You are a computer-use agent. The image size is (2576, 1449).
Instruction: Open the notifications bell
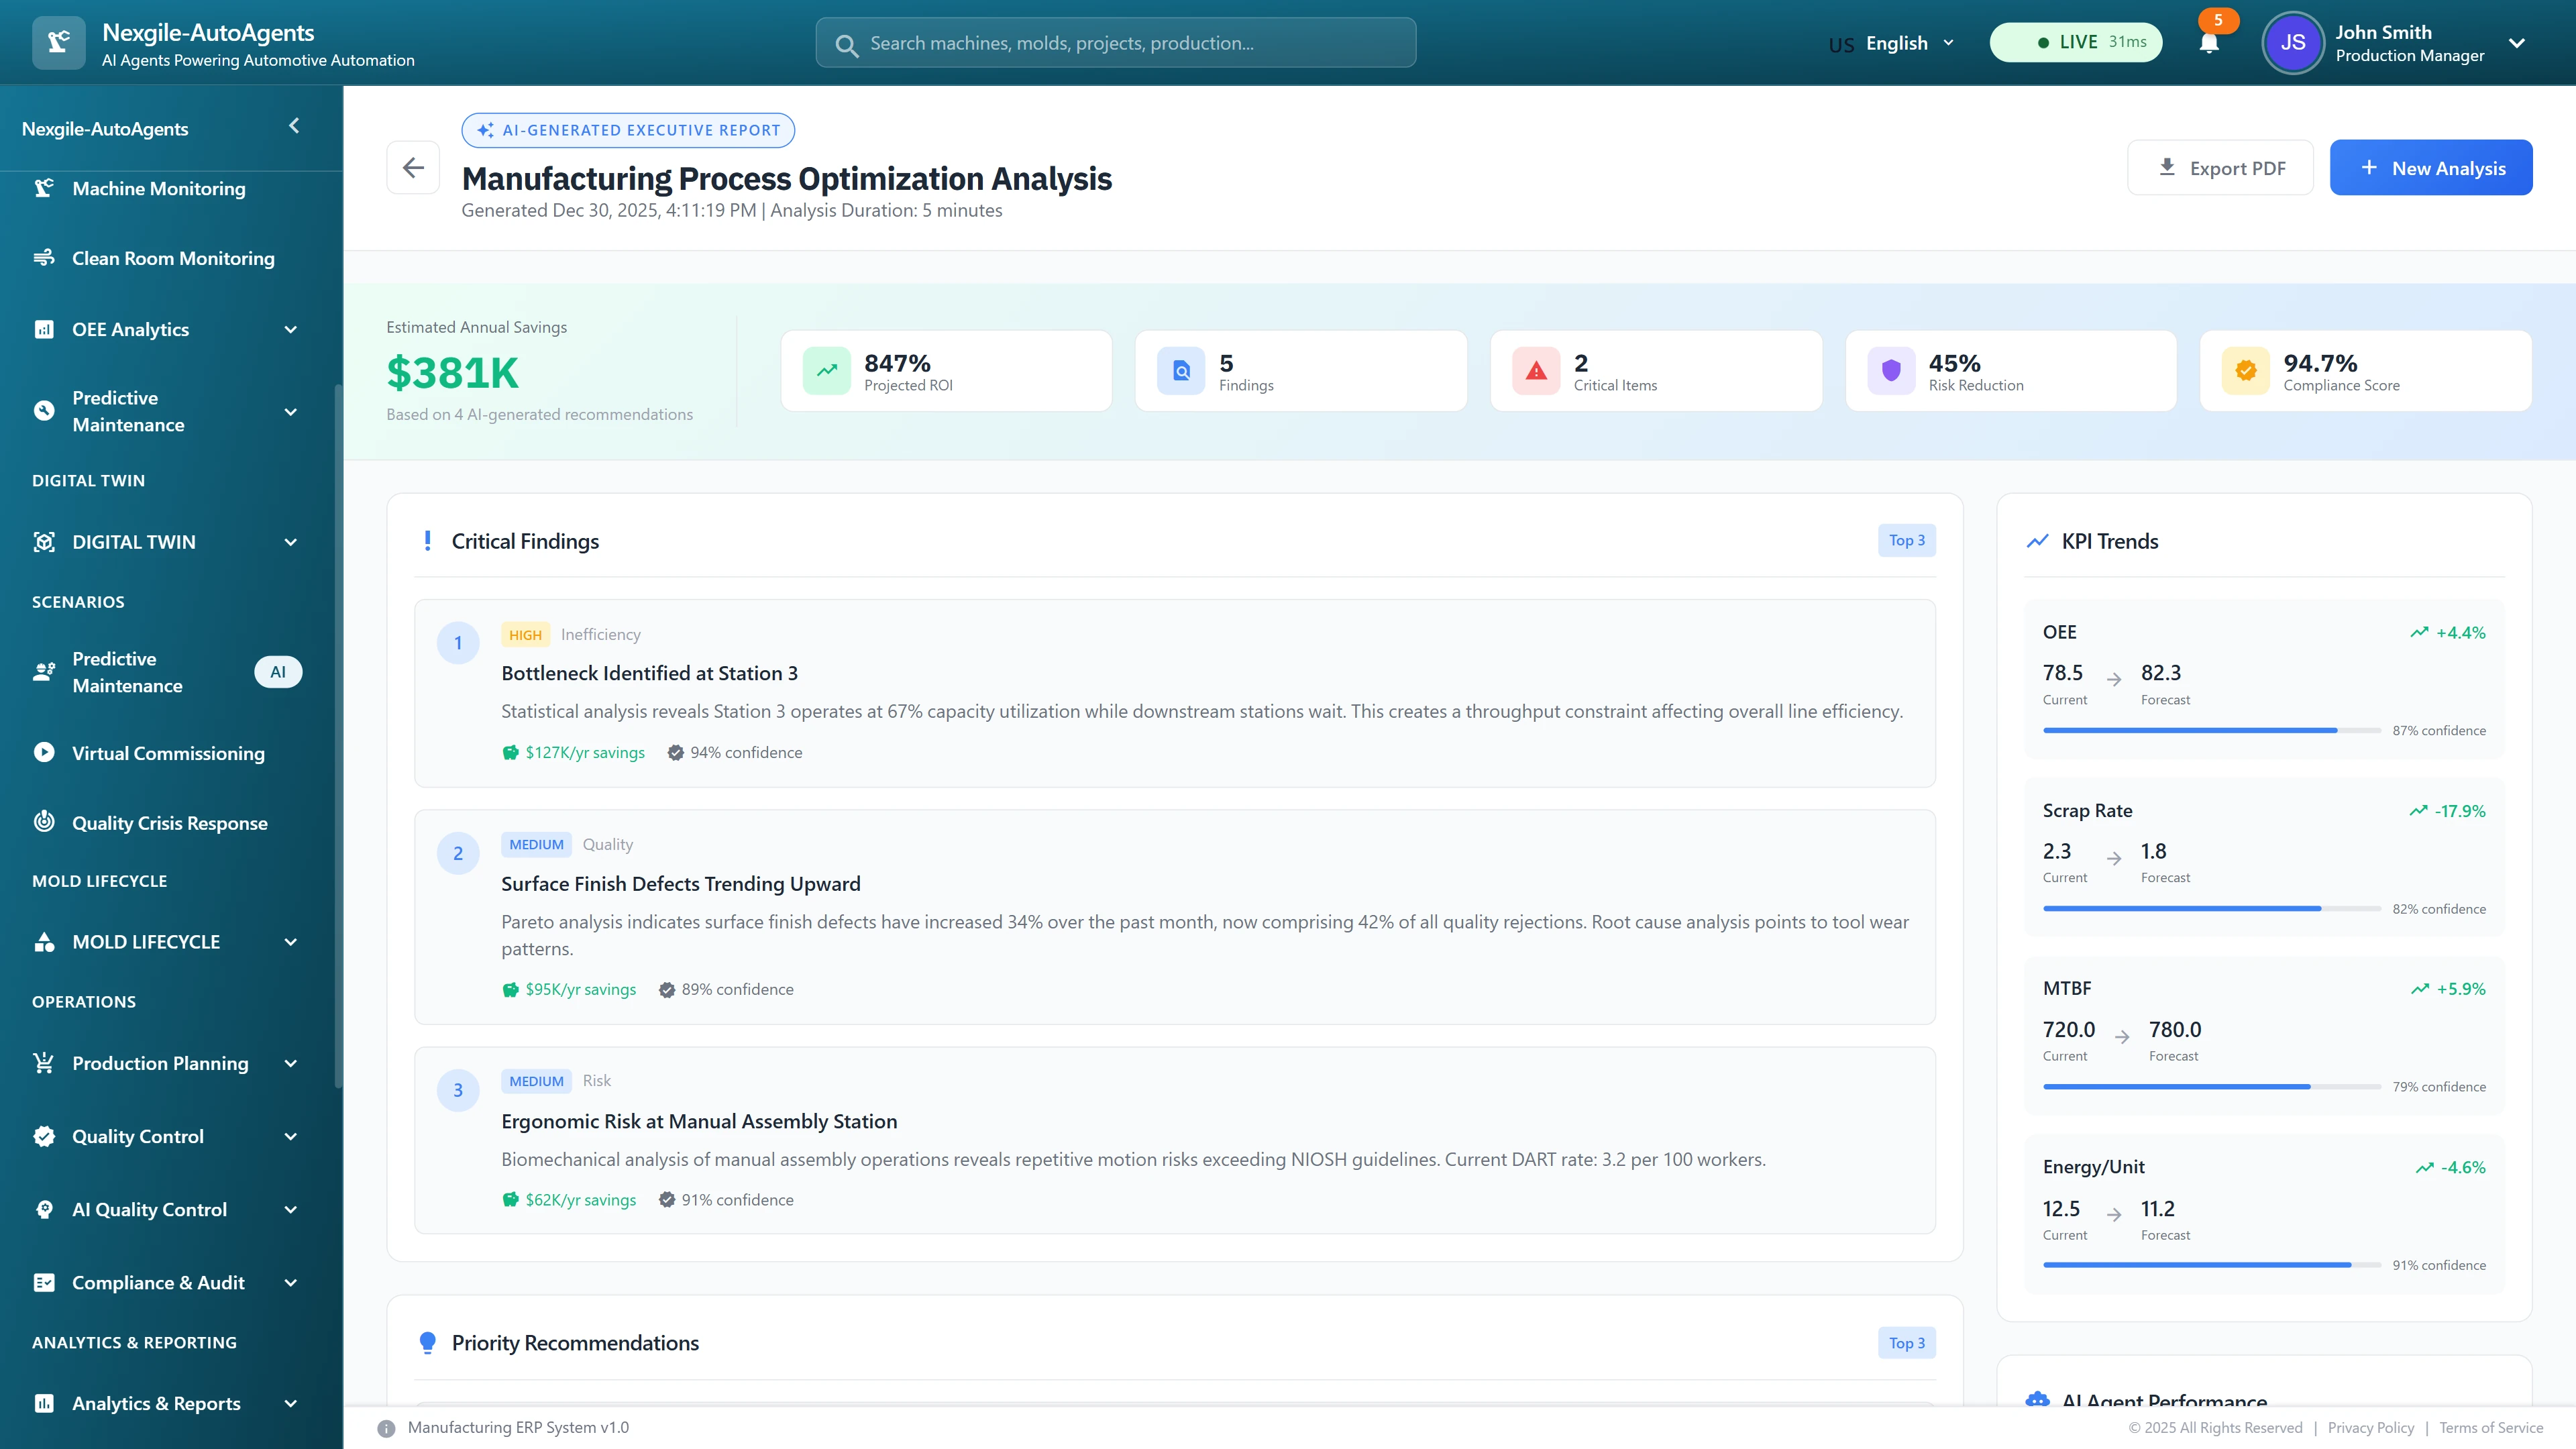2209,42
